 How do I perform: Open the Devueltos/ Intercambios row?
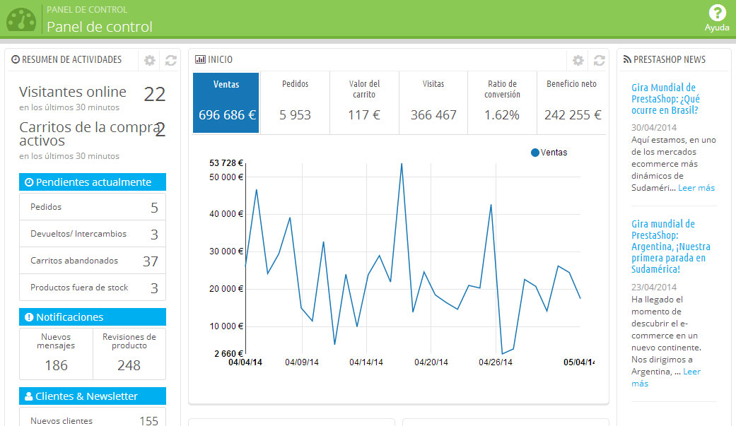coord(93,234)
